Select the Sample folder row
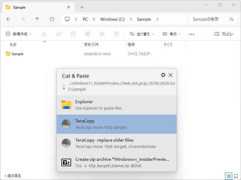 coord(95,54)
